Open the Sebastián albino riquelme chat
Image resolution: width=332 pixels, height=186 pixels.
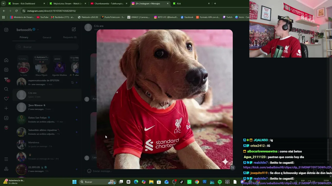[47, 132]
